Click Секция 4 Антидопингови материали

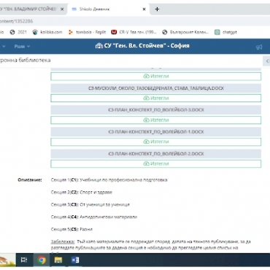click(94, 217)
